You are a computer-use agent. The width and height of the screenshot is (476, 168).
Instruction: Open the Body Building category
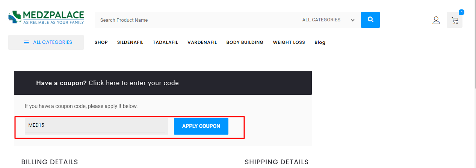point(245,42)
